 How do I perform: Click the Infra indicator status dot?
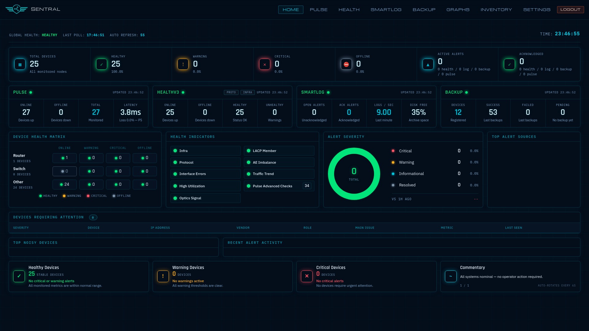point(175,151)
